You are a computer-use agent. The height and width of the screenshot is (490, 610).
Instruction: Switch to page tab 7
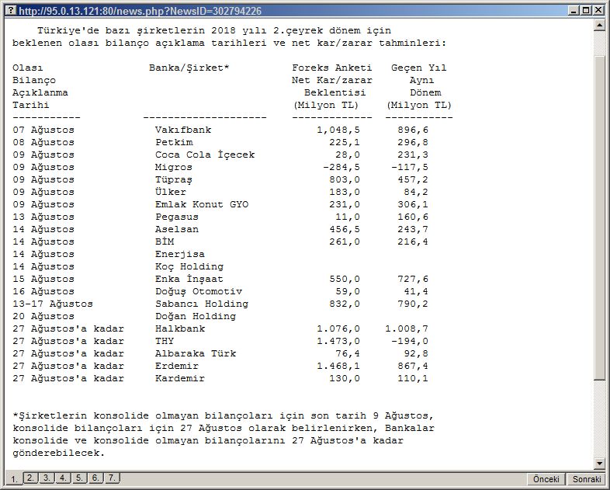click(112, 478)
